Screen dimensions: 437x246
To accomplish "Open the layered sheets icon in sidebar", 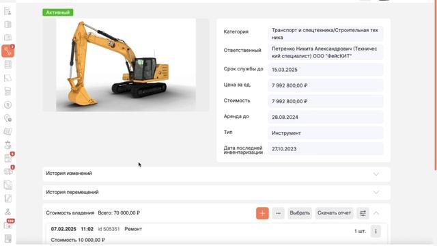I will click(x=8, y=185).
